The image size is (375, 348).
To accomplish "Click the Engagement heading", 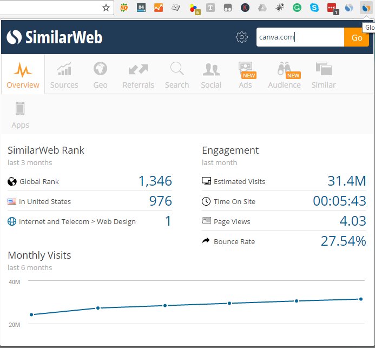I will (x=230, y=151).
